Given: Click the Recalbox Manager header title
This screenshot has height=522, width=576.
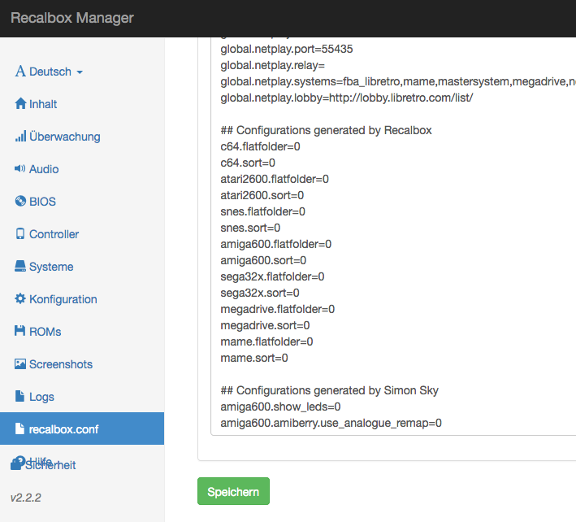Looking at the screenshot, I should tap(72, 18).
